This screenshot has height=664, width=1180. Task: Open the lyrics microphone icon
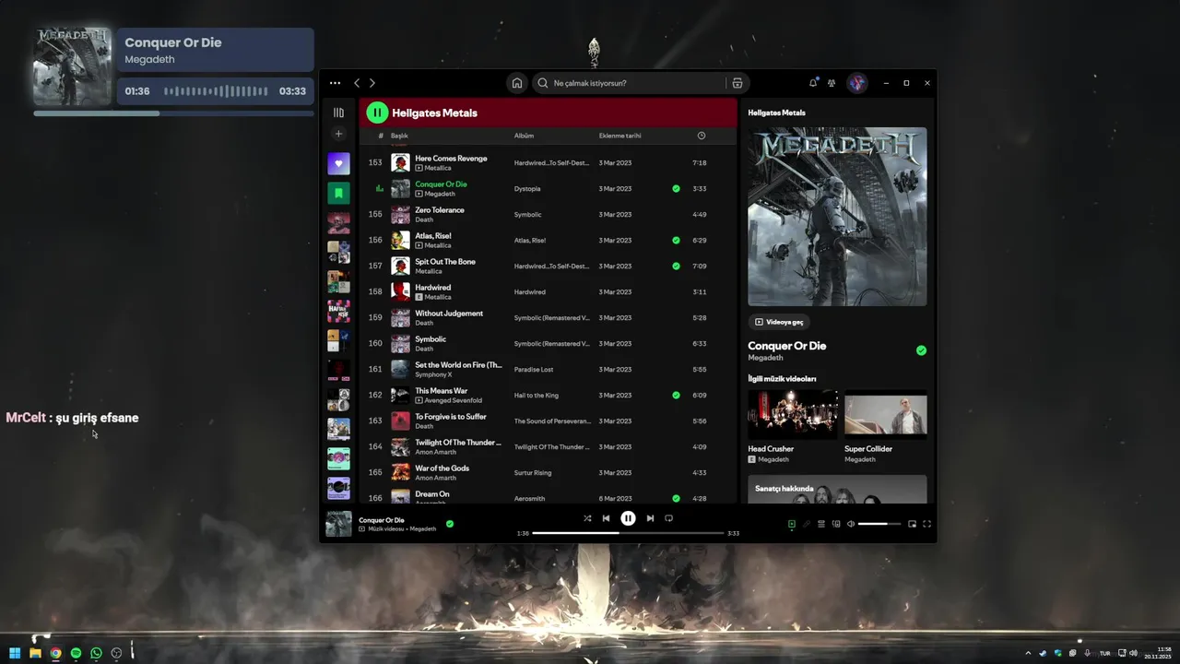(807, 524)
